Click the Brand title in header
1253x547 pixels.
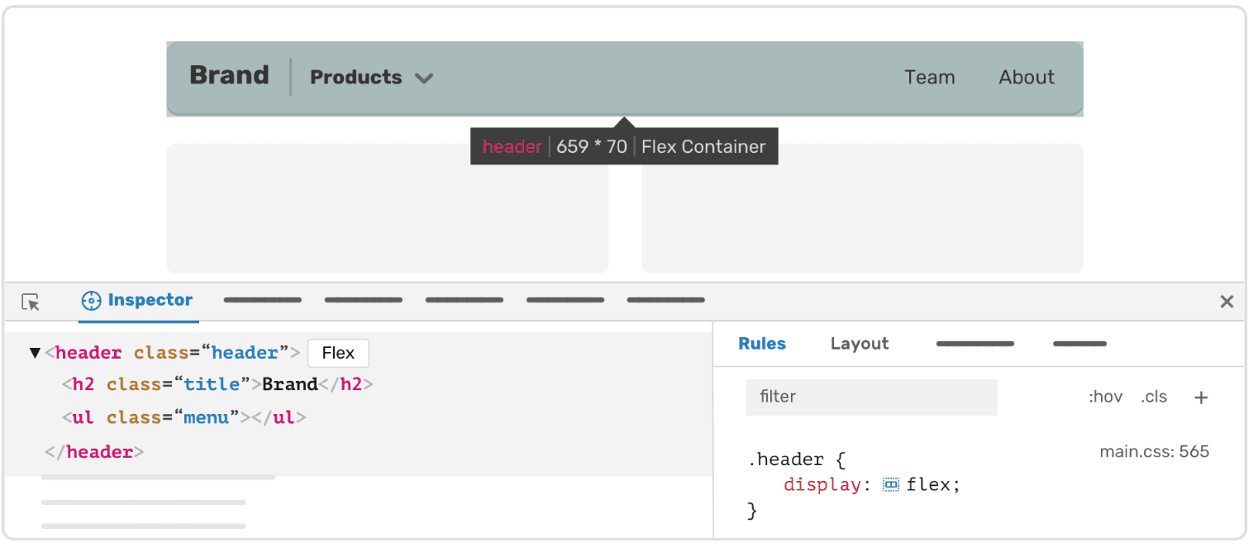click(229, 75)
